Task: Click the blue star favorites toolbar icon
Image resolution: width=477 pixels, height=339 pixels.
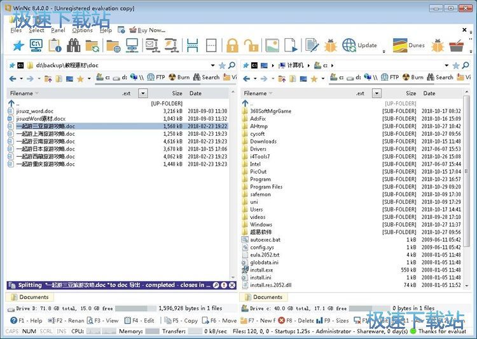Action: 18,46
